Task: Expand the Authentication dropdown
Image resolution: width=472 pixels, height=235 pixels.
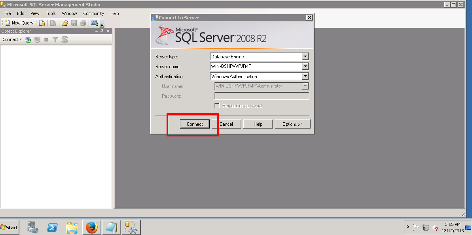Action: coord(305,76)
